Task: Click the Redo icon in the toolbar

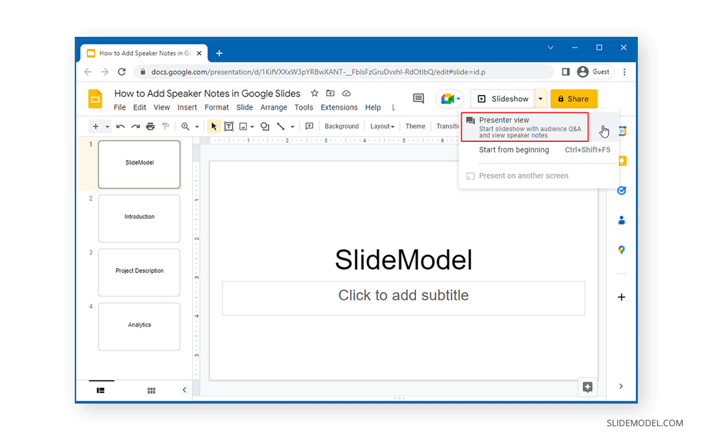Action: coord(135,126)
